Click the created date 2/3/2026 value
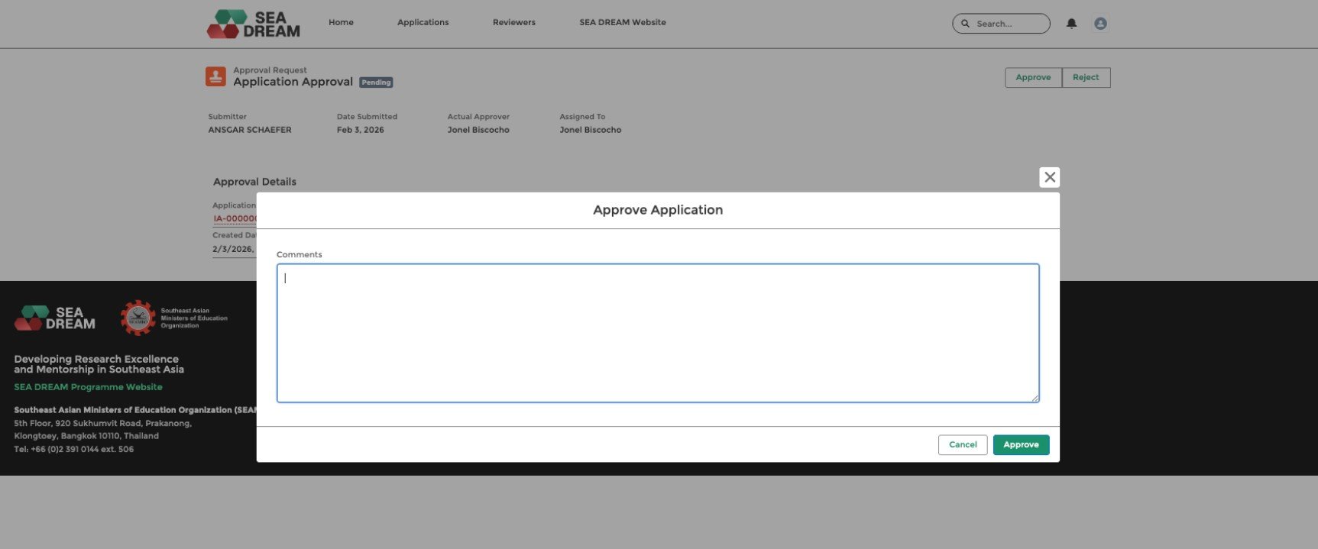This screenshot has width=1318, height=549. (x=234, y=249)
